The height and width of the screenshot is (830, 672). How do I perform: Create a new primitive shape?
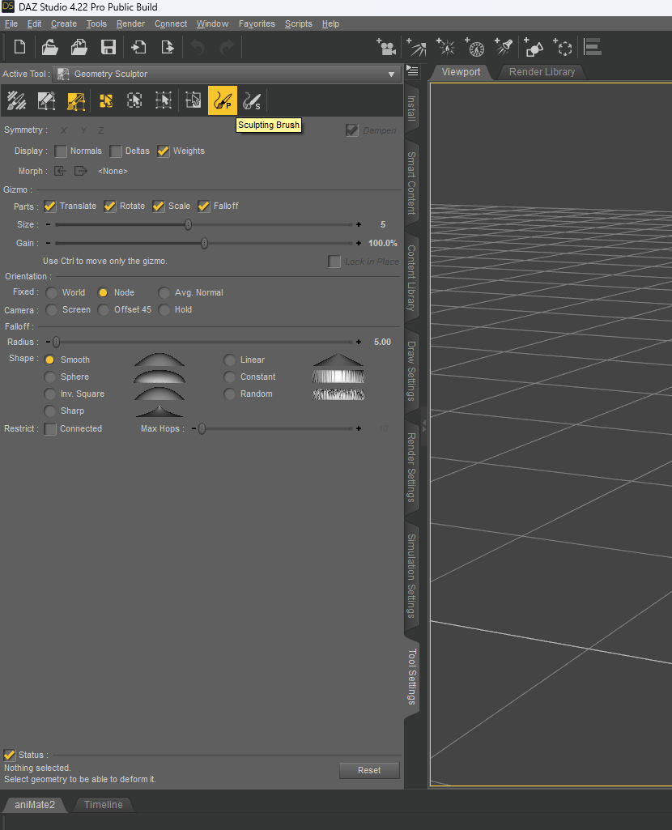[x=534, y=47]
